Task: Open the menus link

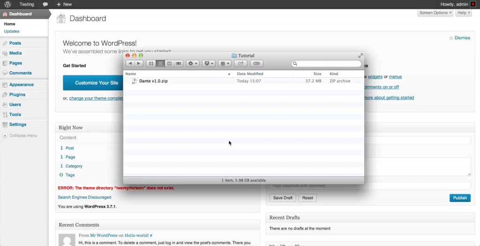Action: pyautogui.click(x=395, y=77)
